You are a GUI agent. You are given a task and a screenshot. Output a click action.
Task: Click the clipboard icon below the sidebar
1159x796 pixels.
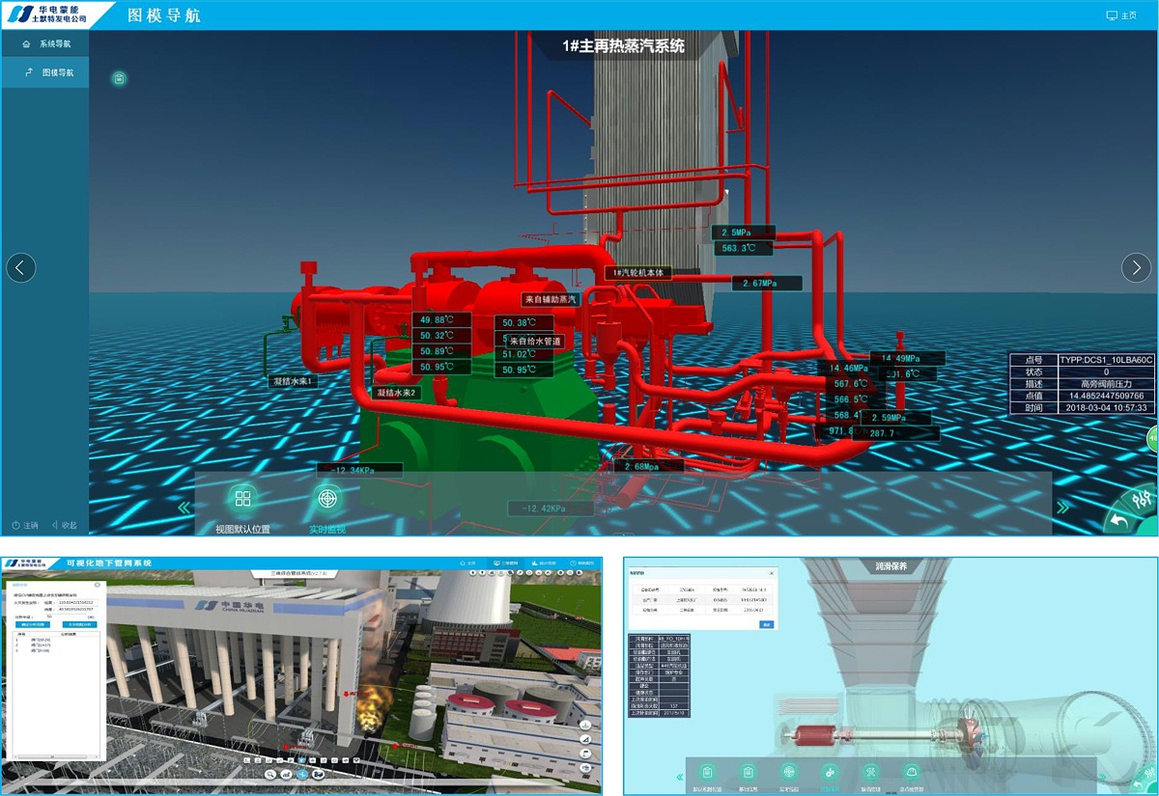pyautogui.click(x=119, y=78)
